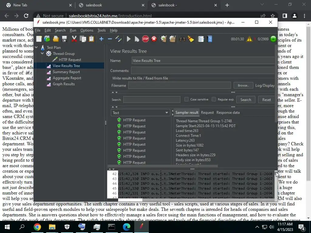Viewport: 311px width, 233px height.
Task: Open the Run menu
Action: pos(73,30)
